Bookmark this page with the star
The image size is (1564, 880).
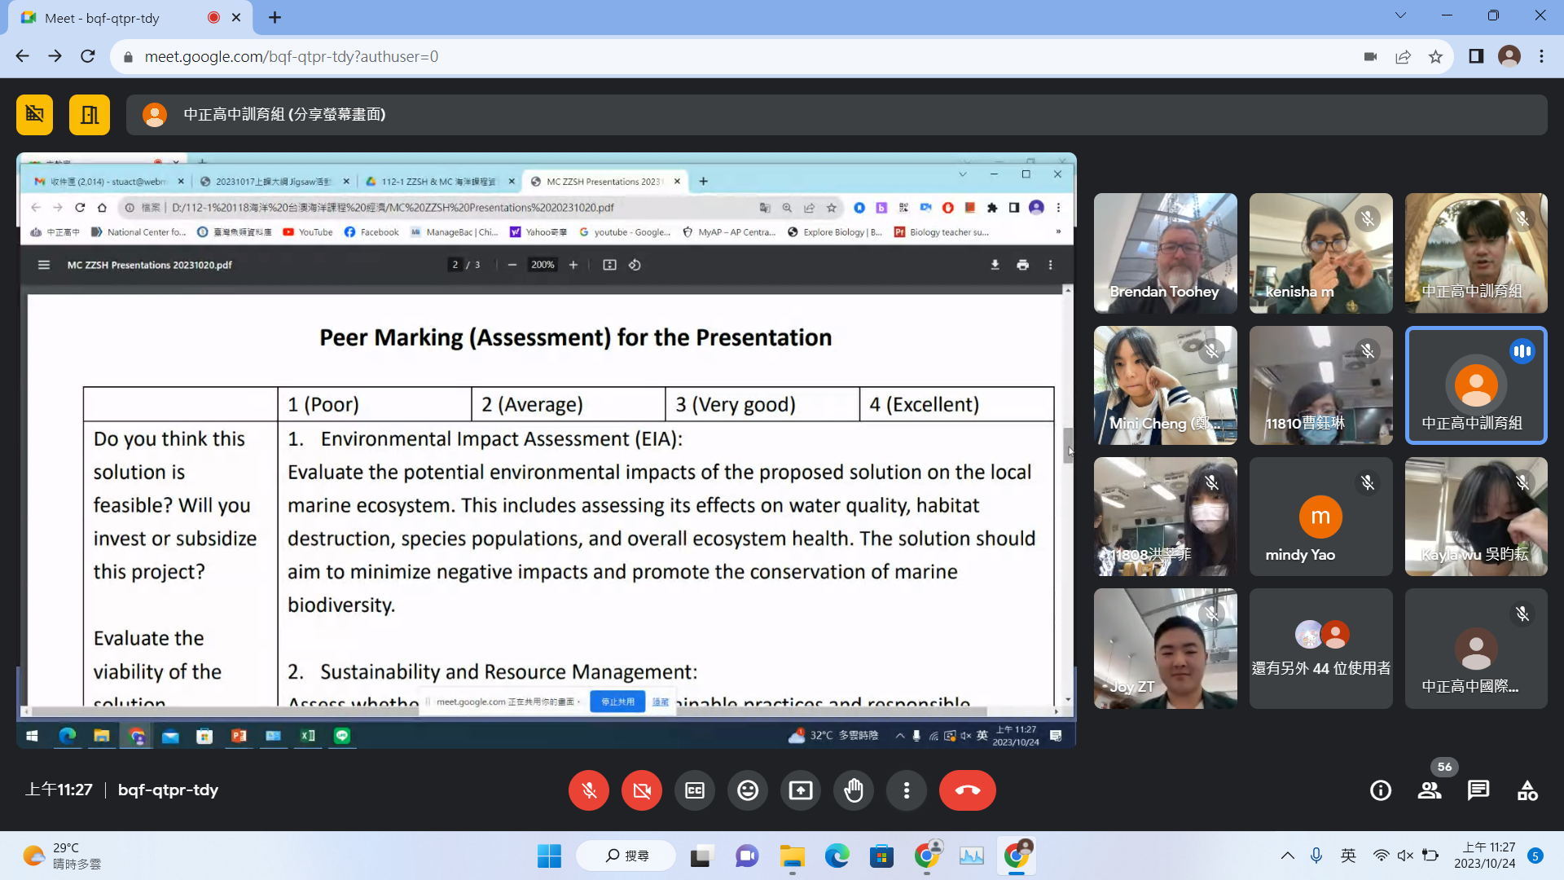1435,56
